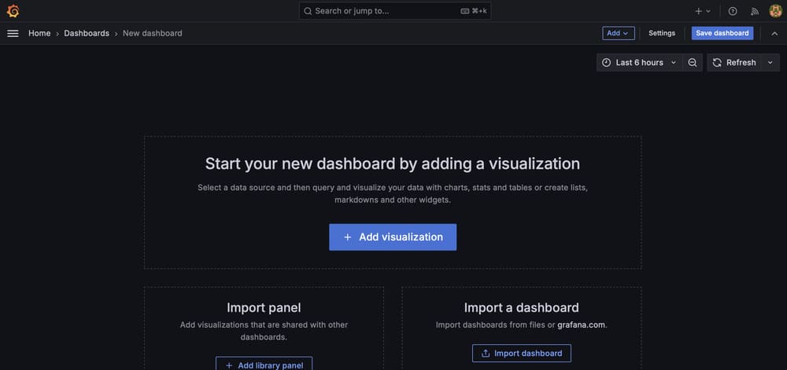This screenshot has width=787, height=370.
Task: Open the help question mark icon
Action: pyautogui.click(x=732, y=11)
